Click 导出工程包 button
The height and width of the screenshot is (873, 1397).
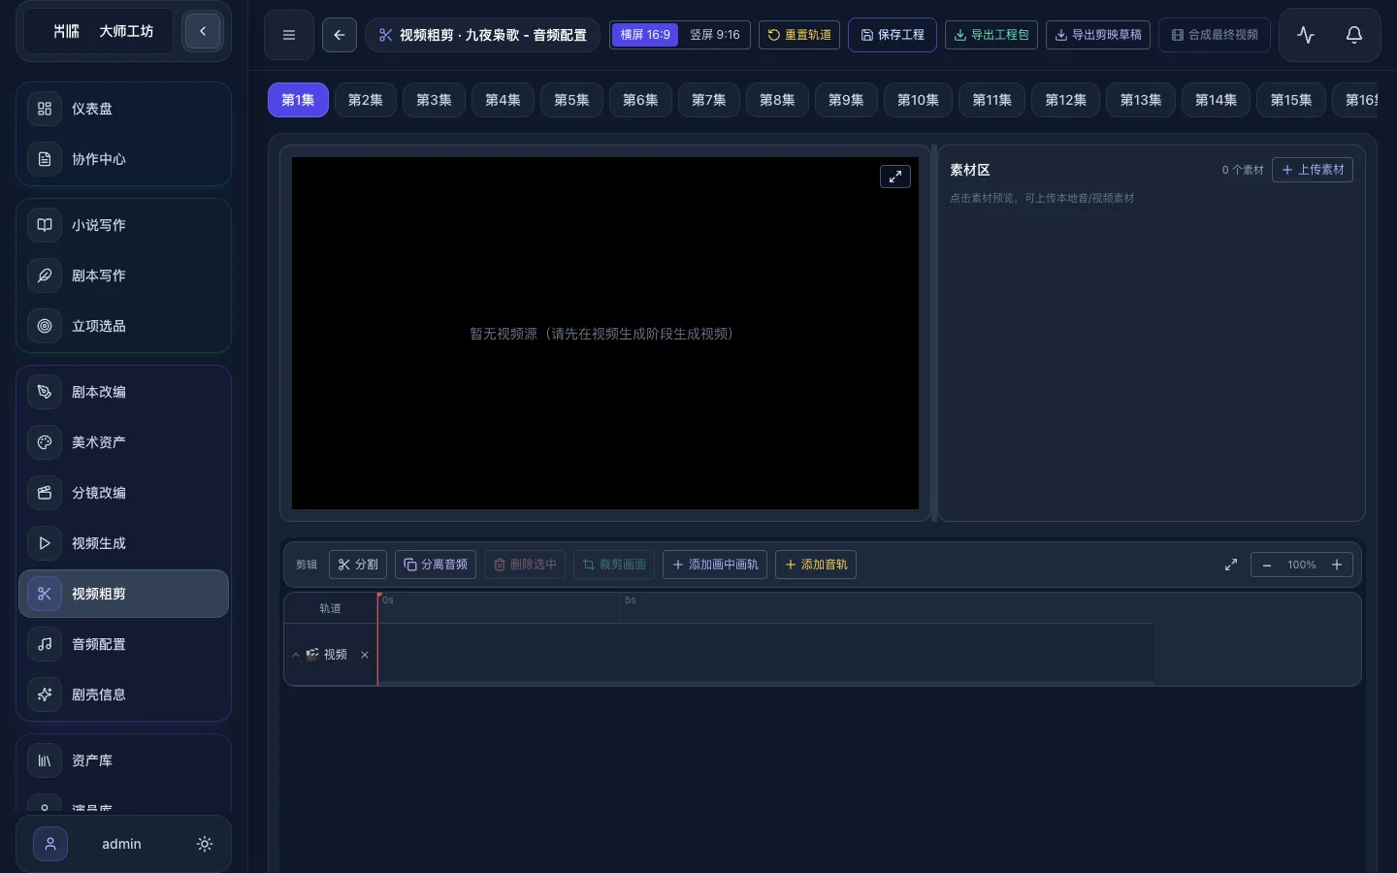tap(991, 35)
